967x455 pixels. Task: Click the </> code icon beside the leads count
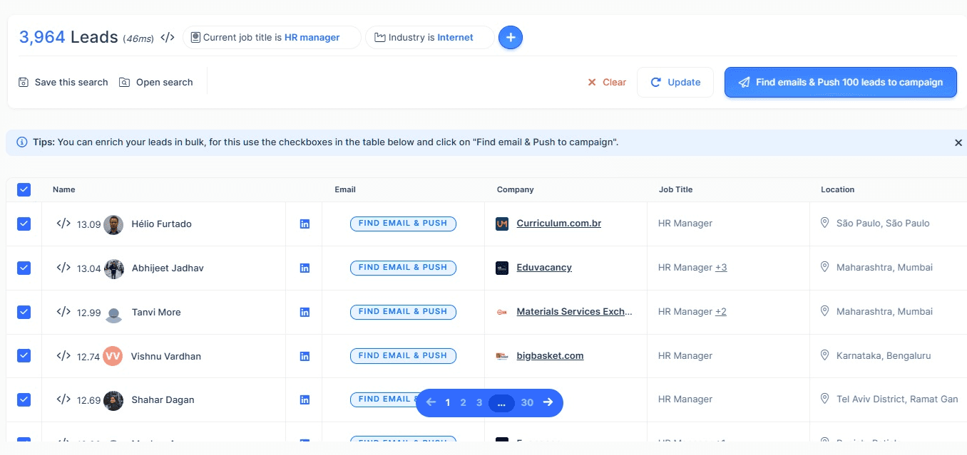click(167, 36)
